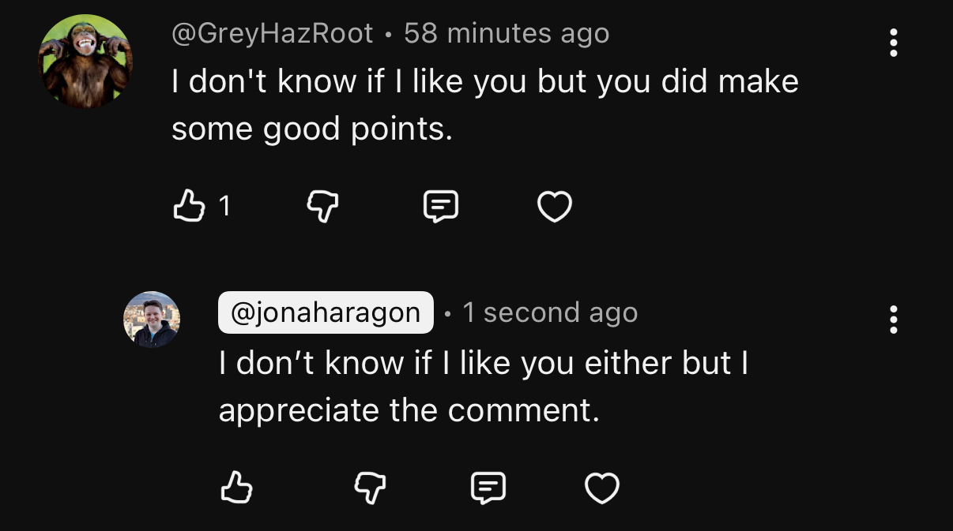Dislike jonaharagon's reply with thumbs down

click(x=370, y=488)
